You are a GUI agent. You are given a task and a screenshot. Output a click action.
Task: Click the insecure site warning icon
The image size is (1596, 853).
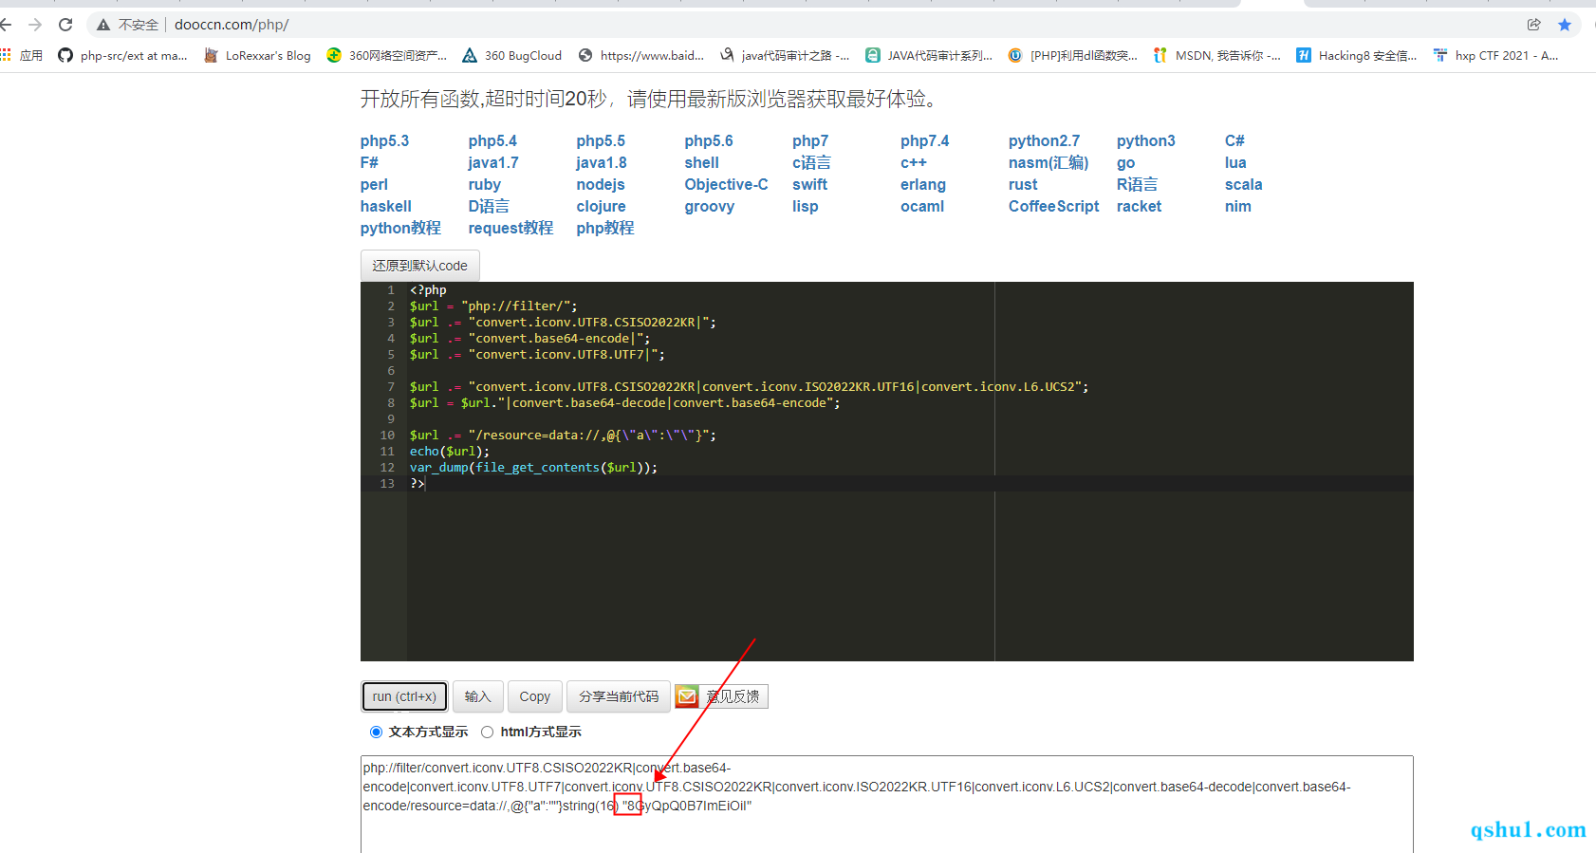[x=103, y=25]
